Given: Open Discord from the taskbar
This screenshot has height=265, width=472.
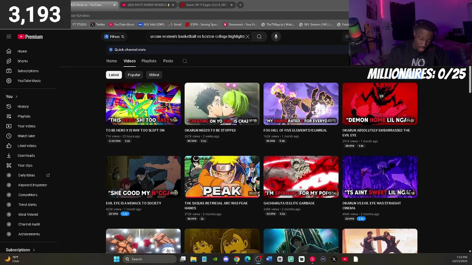Looking at the screenshot, I should click(x=226, y=259).
